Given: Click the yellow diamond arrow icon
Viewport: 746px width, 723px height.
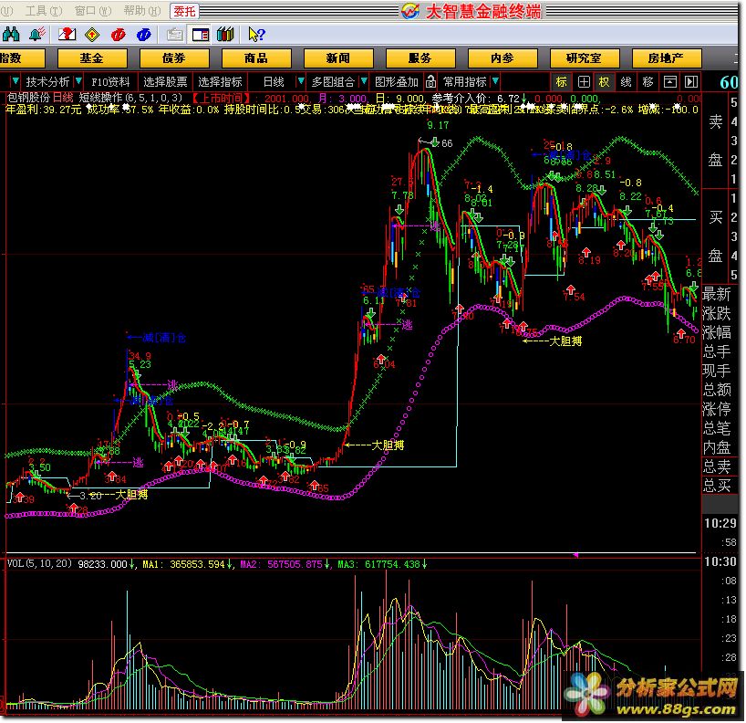Looking at the screenshot, I should click(92, 35).
